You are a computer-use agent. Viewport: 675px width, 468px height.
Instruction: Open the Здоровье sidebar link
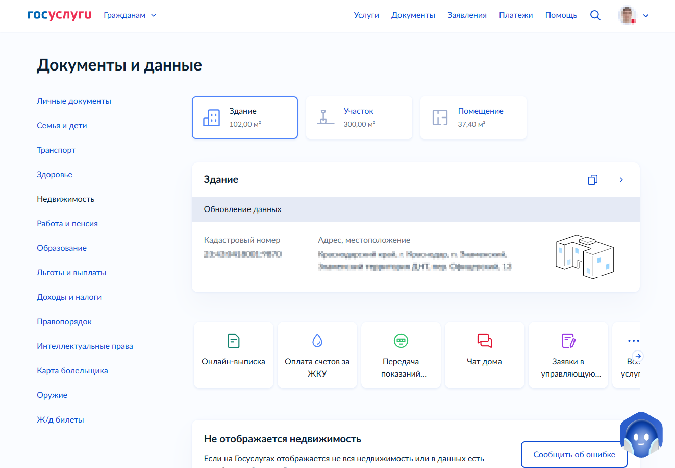[x=55, y=175]
